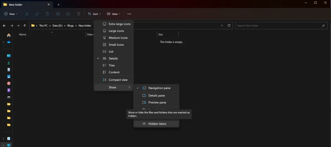
Task: Open the See more three-dots menu
Action: click(129, 14)
